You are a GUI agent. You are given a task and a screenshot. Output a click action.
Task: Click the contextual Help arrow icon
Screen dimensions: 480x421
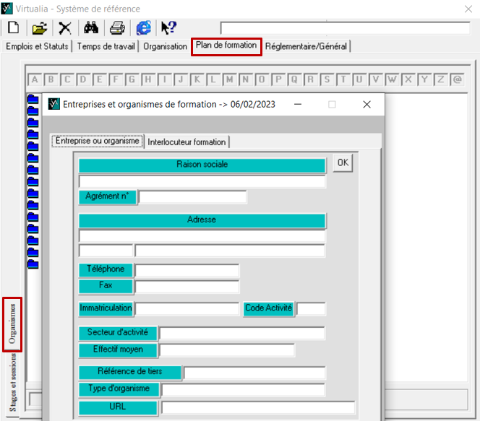click(168, 28)
